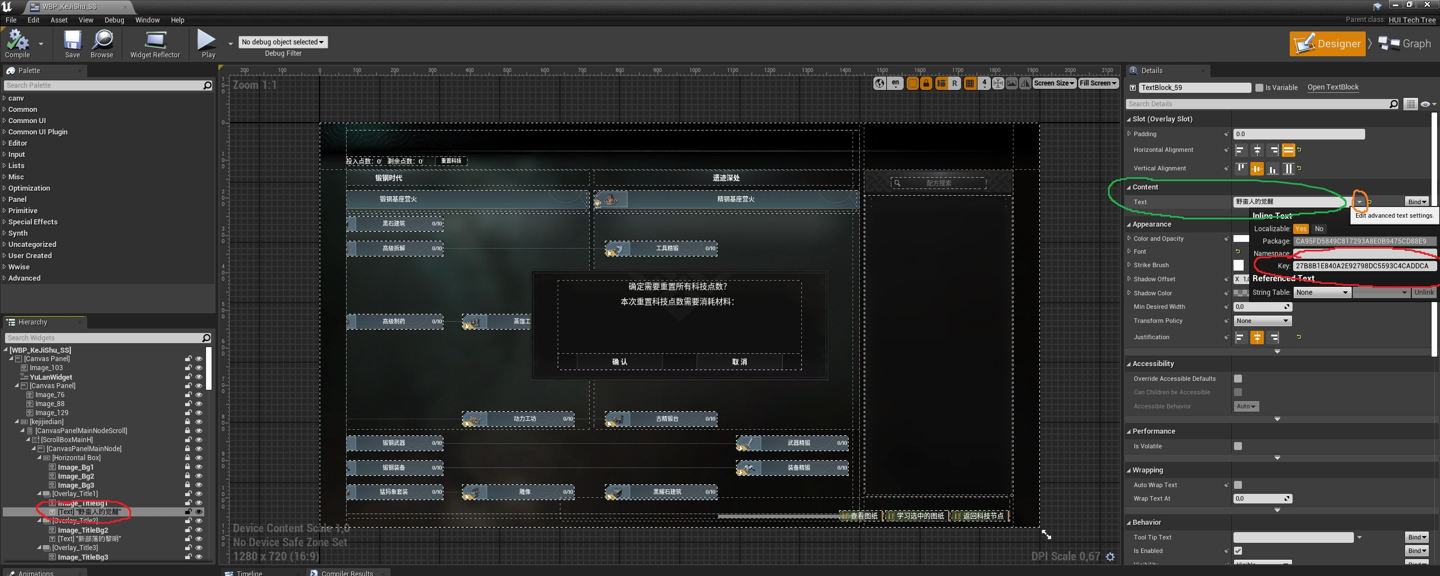This screenshot has width=1440, height=576.
Task: Compile the widget blueprint
Action: point(17,44)
